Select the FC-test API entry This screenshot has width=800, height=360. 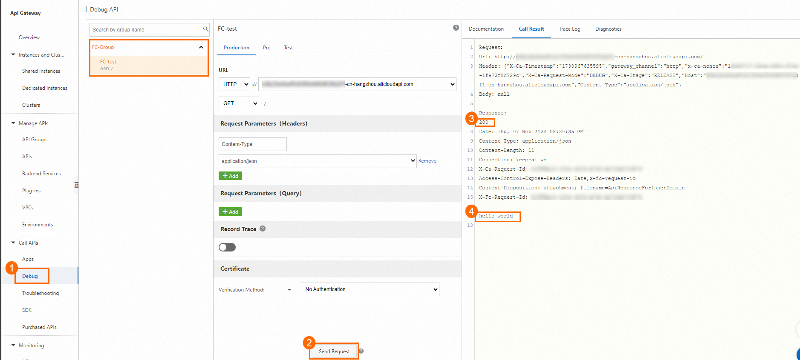click(x=149, y=65)
